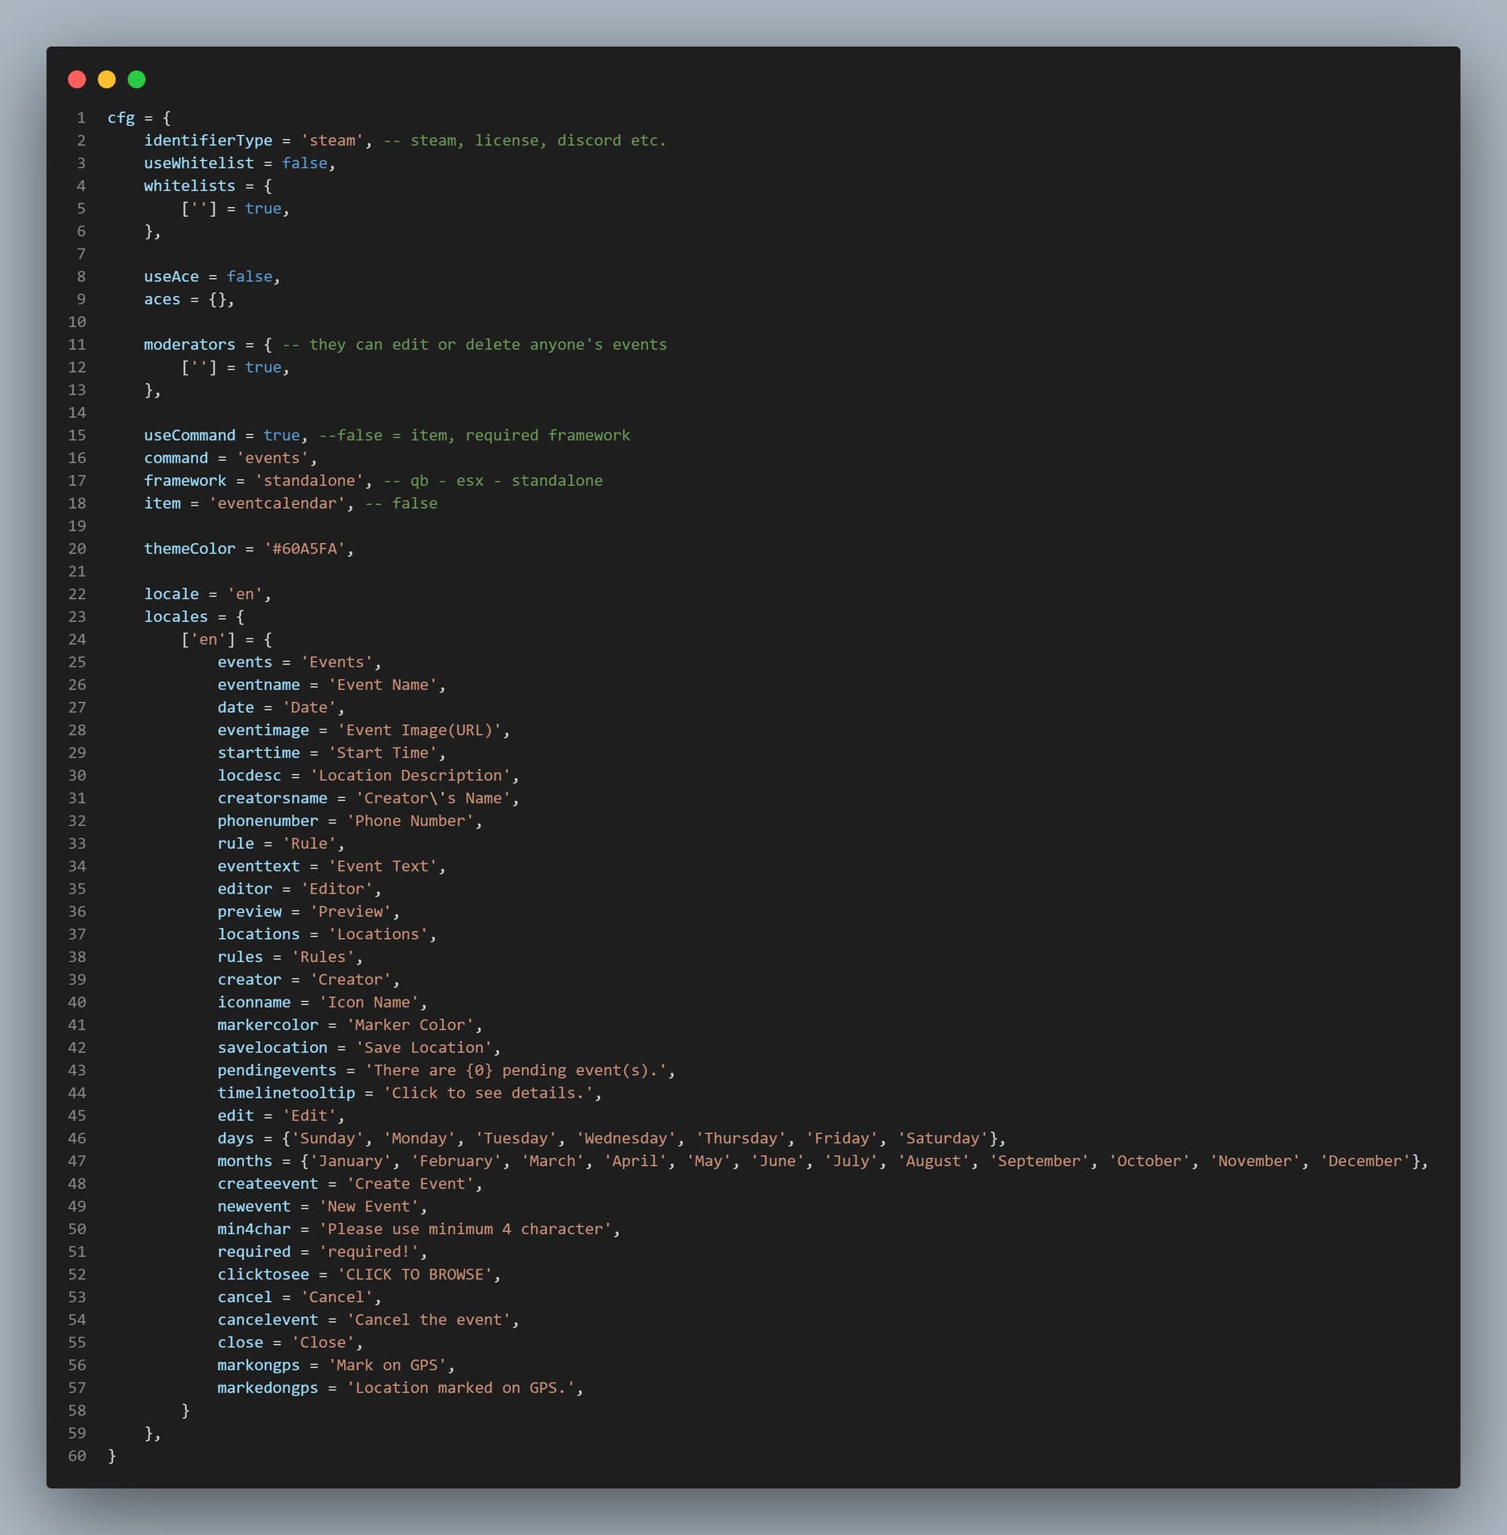This screenshot has width=1507, height=1535.
Task: Click the useAce false value
Action: 250,276
